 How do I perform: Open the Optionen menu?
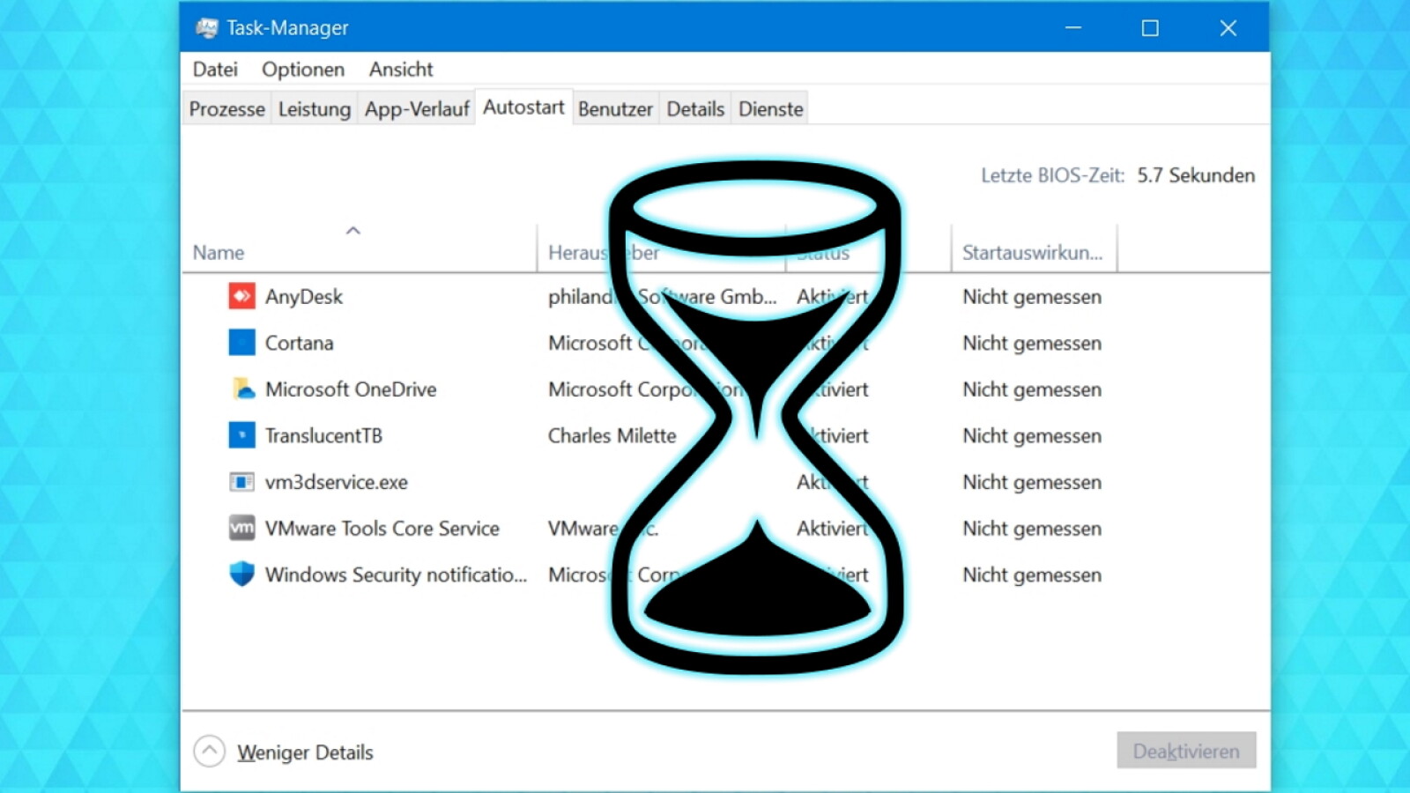(x=302, y=69)
